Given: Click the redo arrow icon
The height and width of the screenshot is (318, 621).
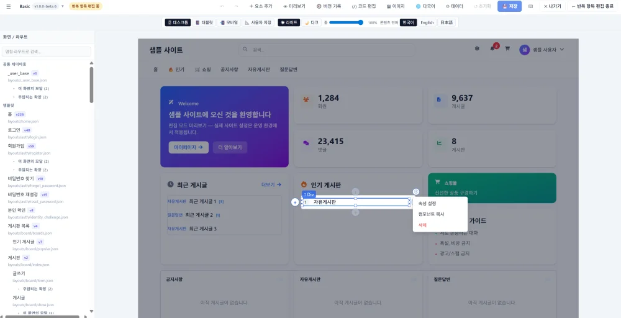Looking at the screenshot, I should pyautogui.click(x=237, y=6).
